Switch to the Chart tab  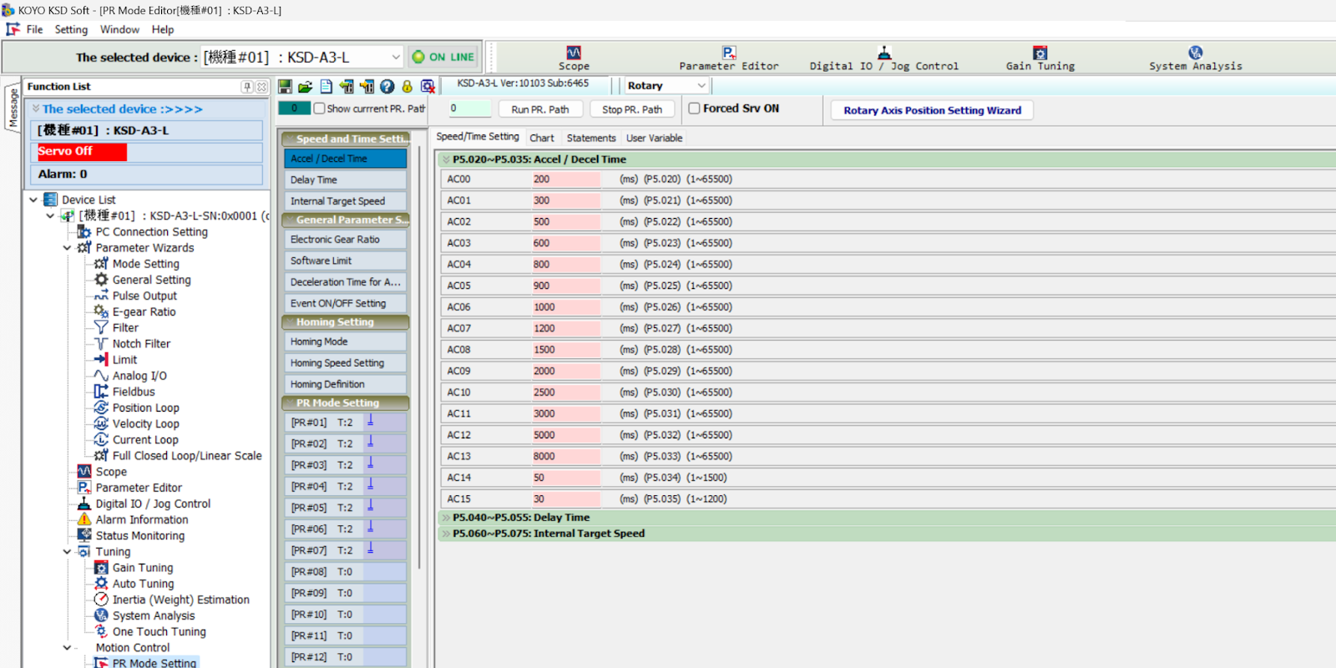(542, 139)
